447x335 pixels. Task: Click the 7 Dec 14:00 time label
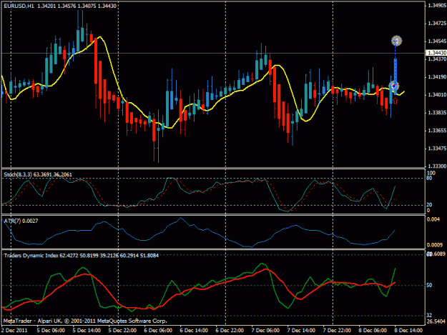coord(301,331)
